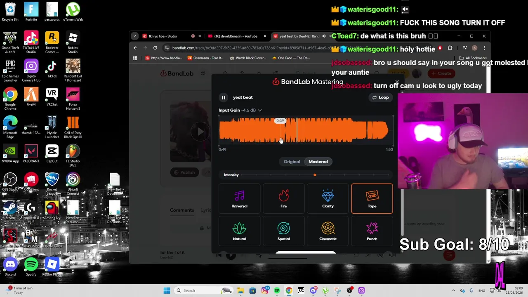Open Instagram from the taskbar
Image resolution: width=528 pixels, height=297 pixels.
pos(265,290)
